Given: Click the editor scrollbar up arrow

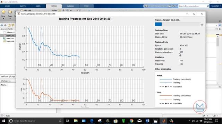Looking at the screenshot, I should tap(217, 36).
